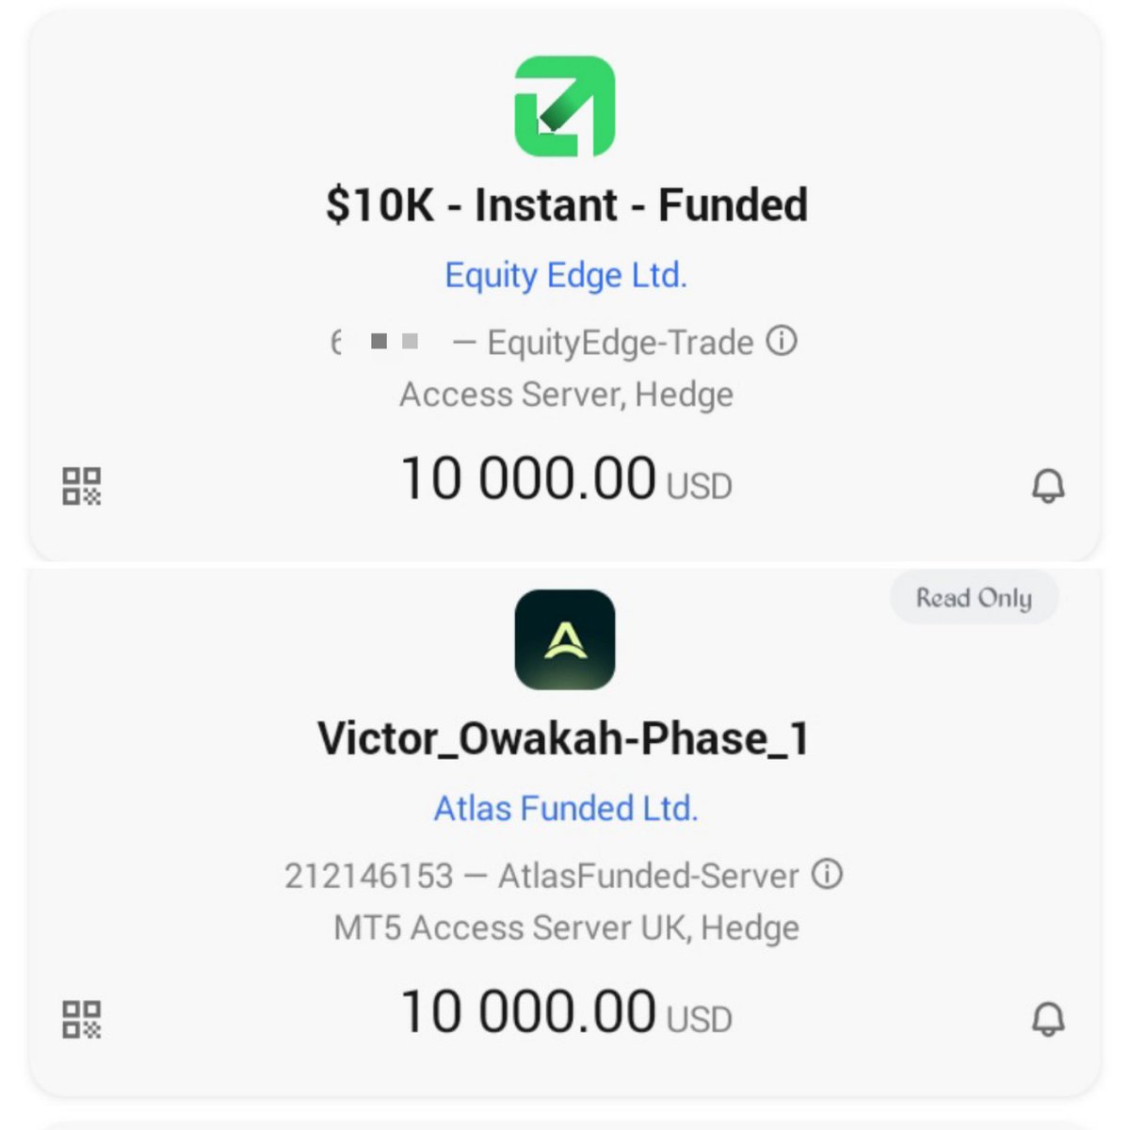Tap 'MT5 Access Server UK, Hedge' text
The image size is (1130, 1130).
(x=567, y=928)
